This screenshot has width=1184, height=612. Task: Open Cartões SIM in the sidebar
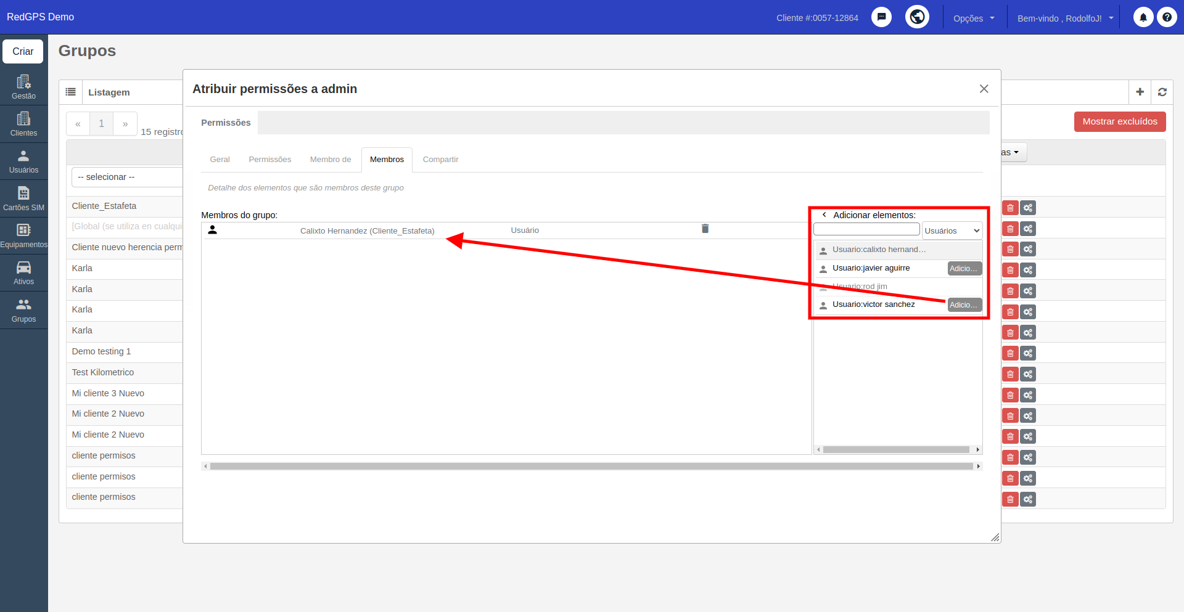click(23, 198)
